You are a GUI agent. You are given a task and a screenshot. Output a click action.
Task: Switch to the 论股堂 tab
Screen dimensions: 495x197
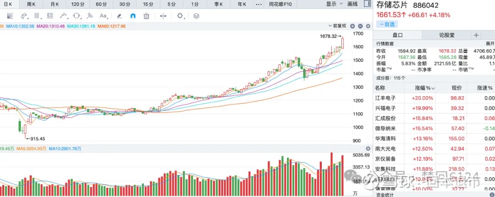(x=444, y=35)
